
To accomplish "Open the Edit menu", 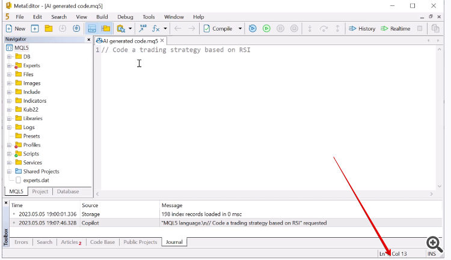I will [x=37, y=17].
